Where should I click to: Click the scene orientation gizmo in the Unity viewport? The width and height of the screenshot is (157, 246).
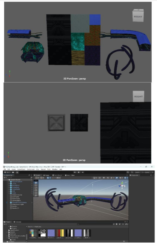tap(122, 185)
